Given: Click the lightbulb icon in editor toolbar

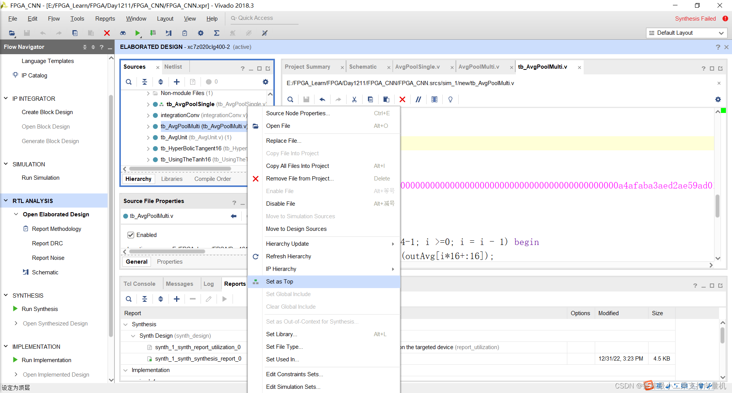Looking at the screenshot, I should point(450,99).
